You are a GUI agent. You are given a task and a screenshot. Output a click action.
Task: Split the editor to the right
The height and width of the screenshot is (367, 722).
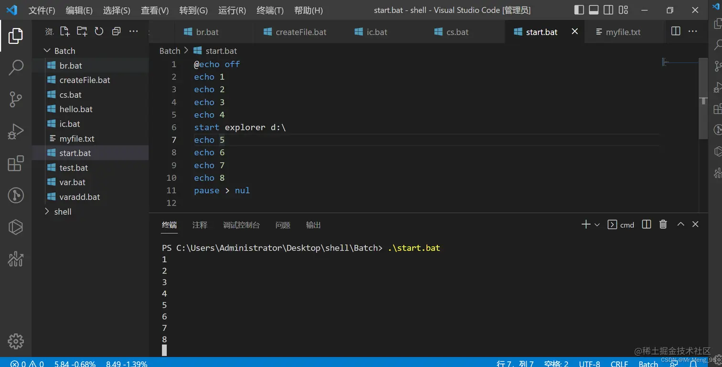pyautogui.click(x=676, y=31)
